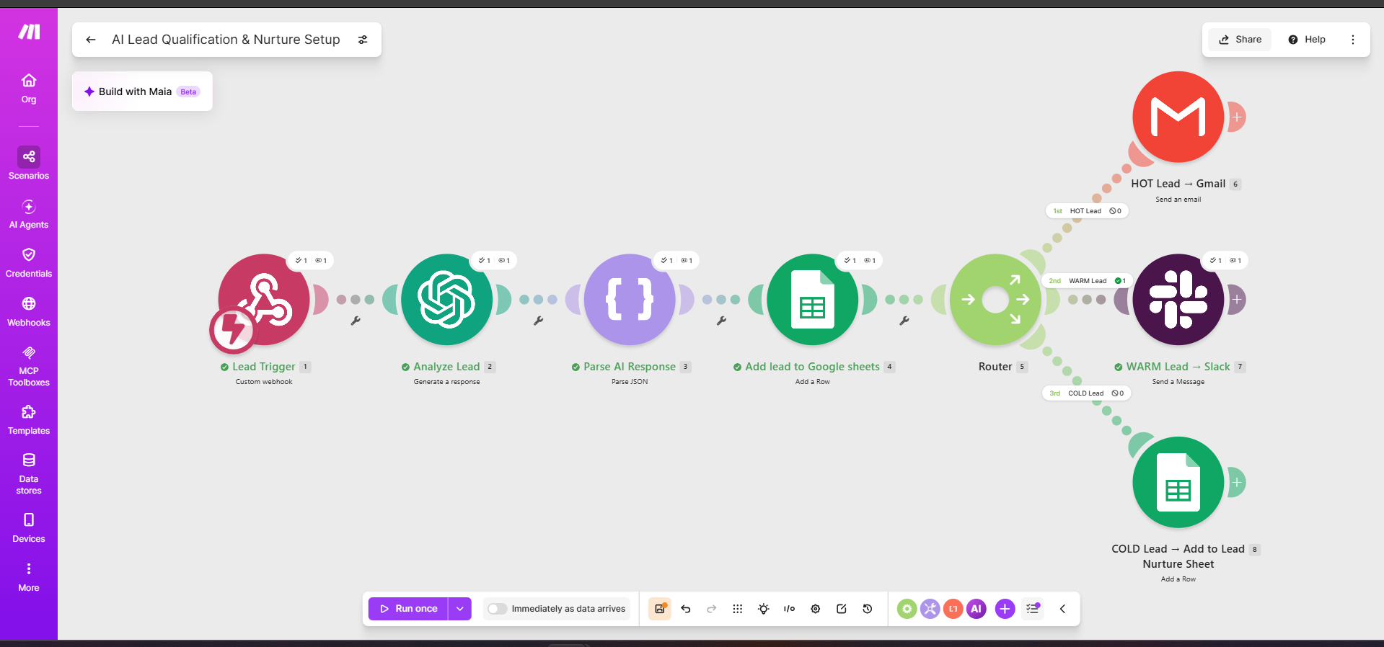This screenshot has height=647, width=1384.
Task: Open the More menu in sidebar
Action: point(29,577)
